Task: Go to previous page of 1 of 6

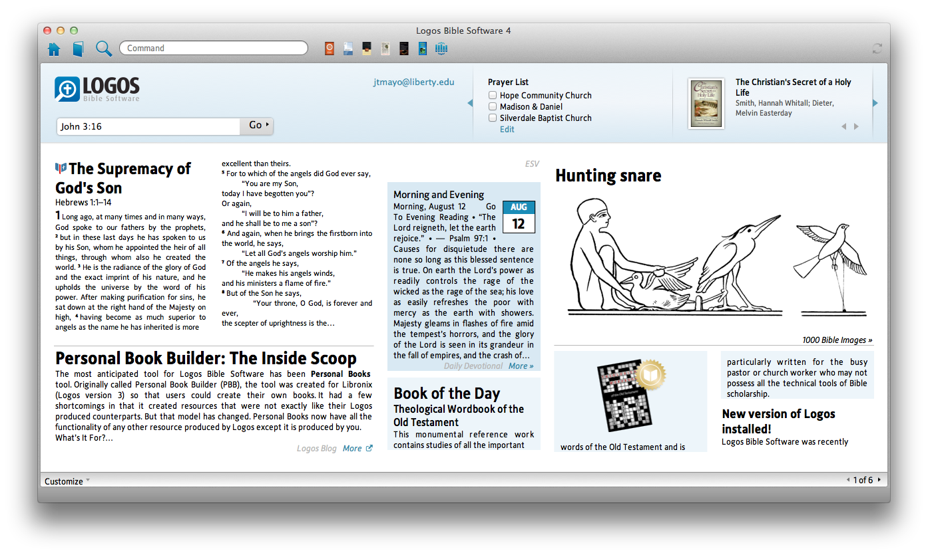Action: [848, 480]
